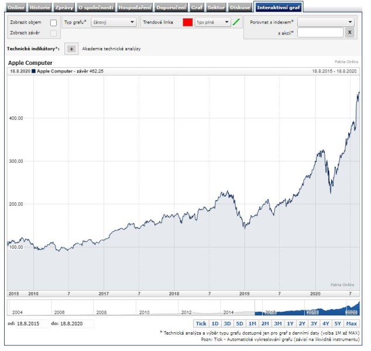Select the 1M time range button
The image size is (371, 351).
(x=252, y=324)
